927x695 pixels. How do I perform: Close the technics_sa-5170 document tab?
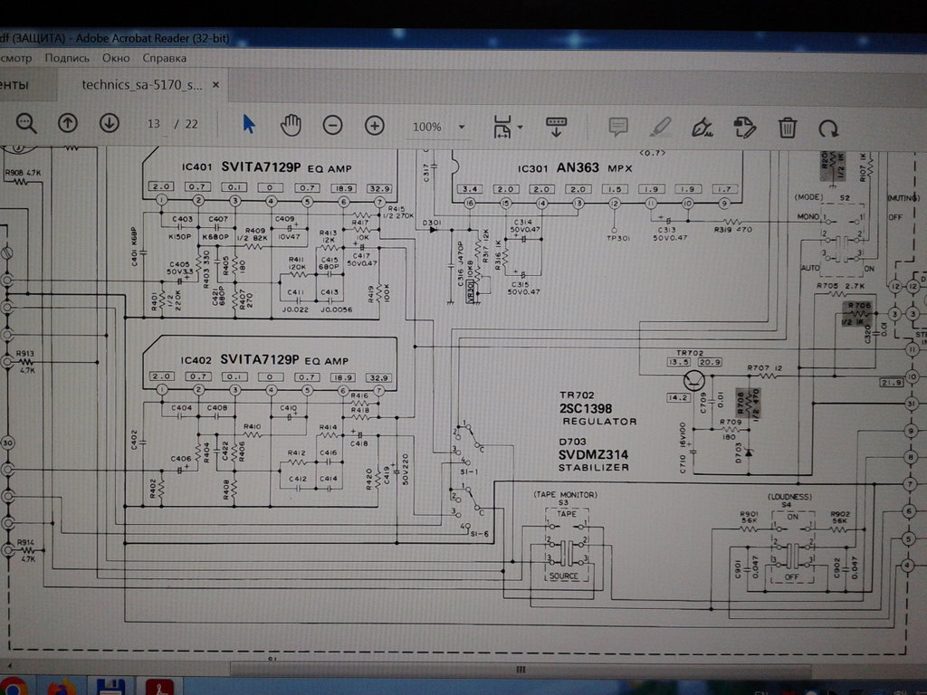click(215, 85)
